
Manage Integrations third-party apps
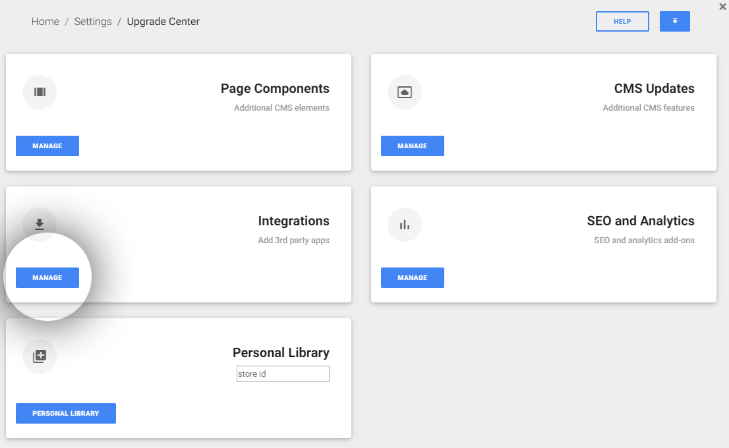(x=47, y=277)
